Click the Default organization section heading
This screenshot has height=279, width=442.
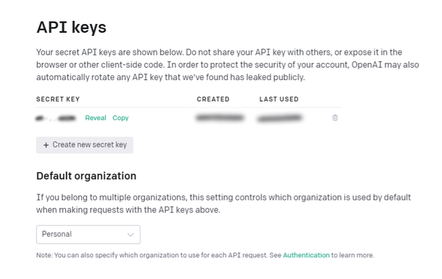pyautogui.click(x=87, y=176)
